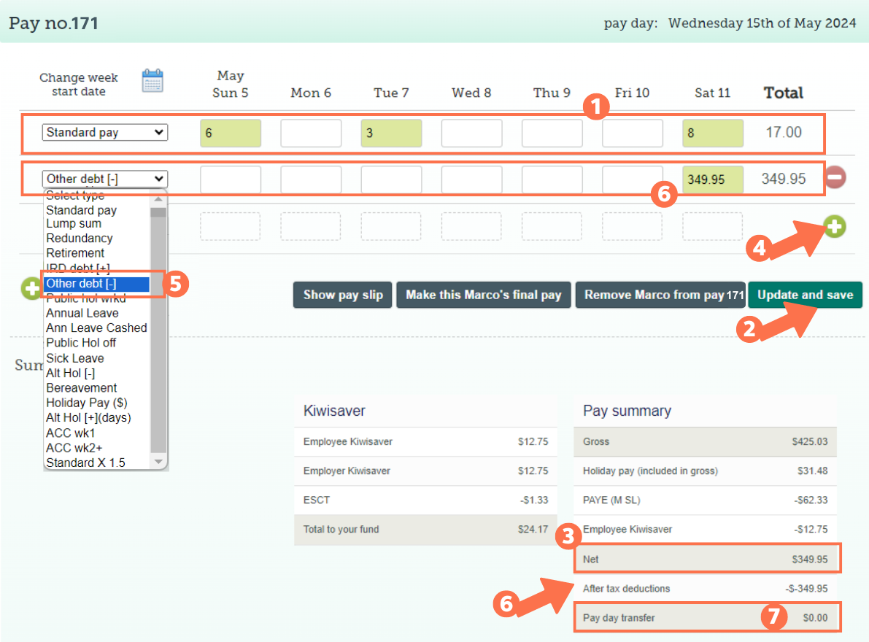Click the Sunday hours field showing 6

(231, 132)
